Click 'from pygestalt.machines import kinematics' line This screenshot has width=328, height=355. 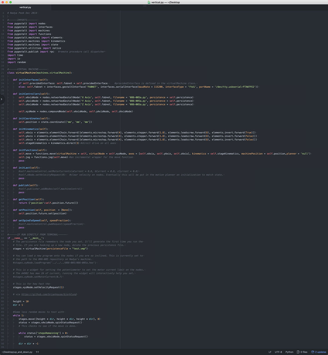(x=36, y=41)
